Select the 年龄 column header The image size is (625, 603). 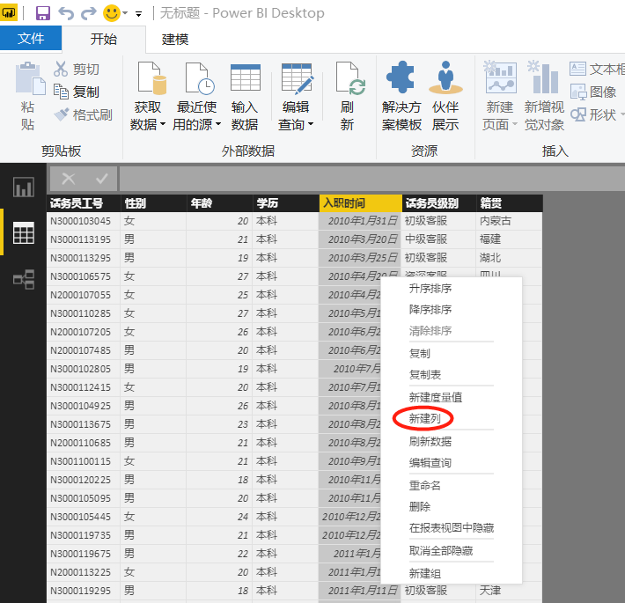[219, 203]
